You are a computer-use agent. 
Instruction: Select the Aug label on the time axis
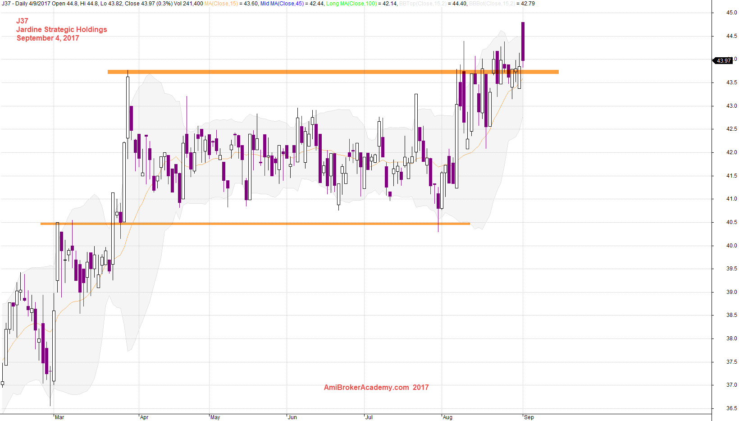click(x=447, y=417)
